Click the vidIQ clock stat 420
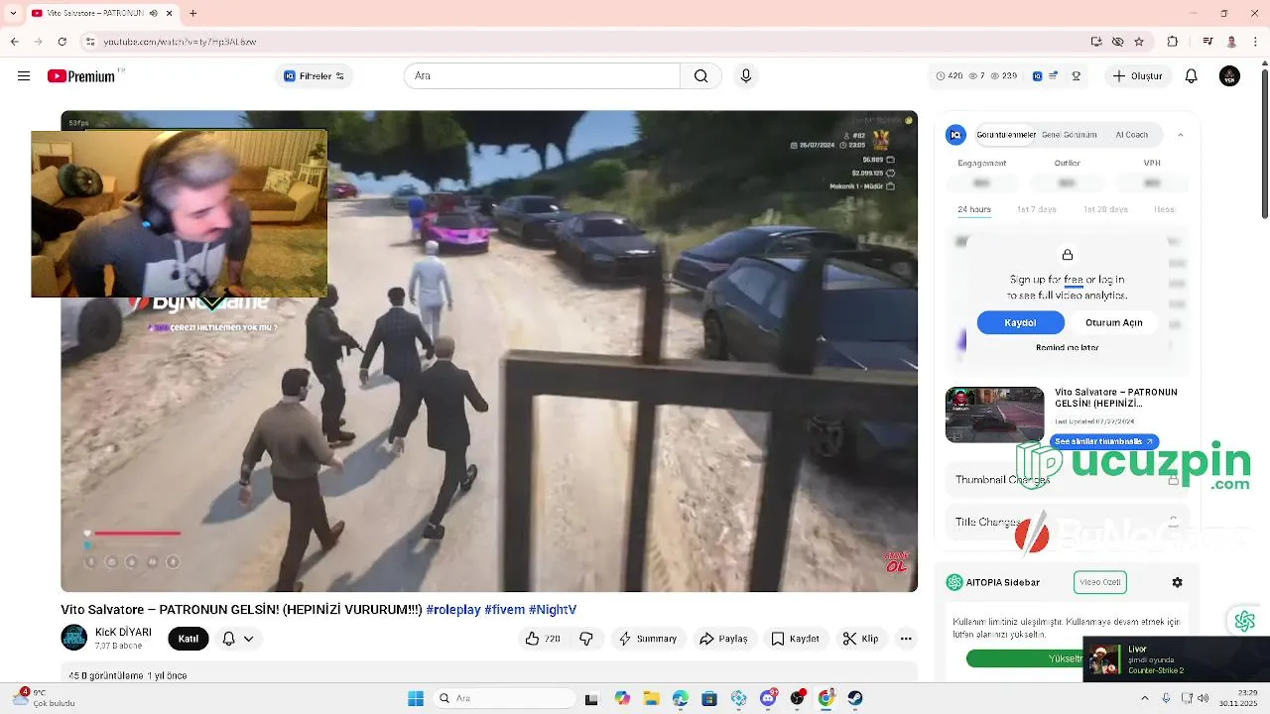The height and width of the screenshot is (714, 1270). click(950, 76)
